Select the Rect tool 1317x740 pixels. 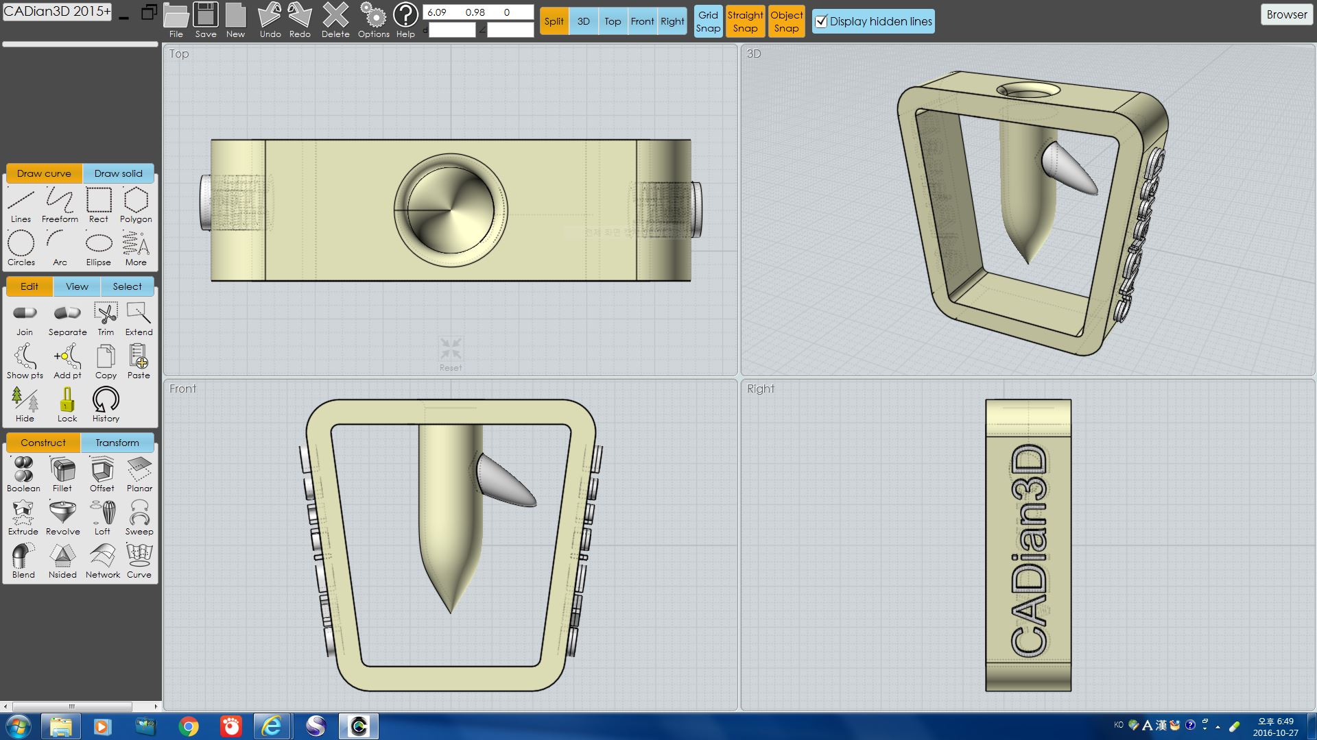pos(99,205)
